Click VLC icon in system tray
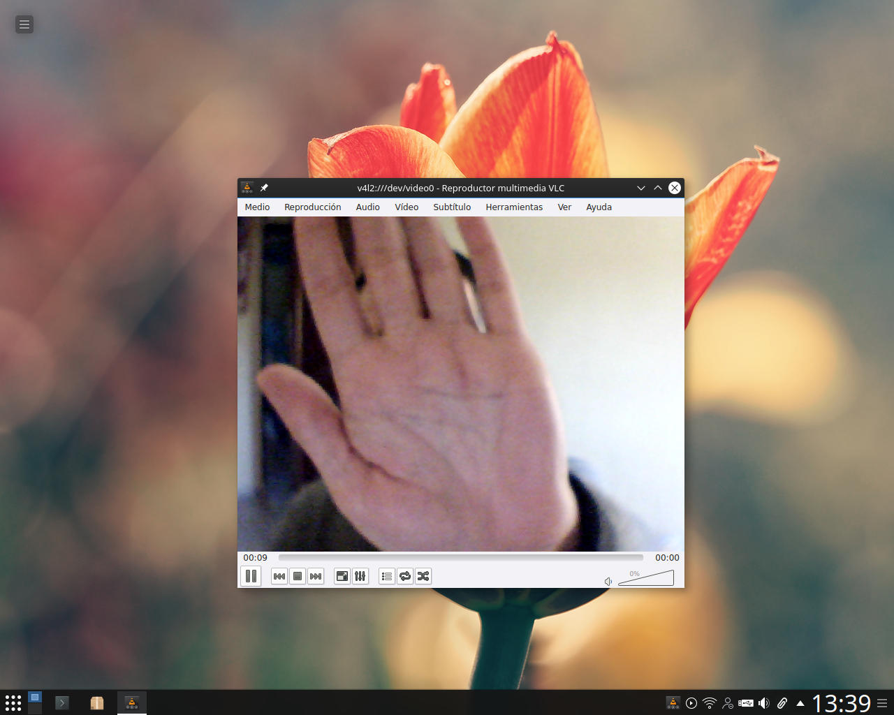The height and width of the screenshot is (715, 894). pos(673,703)
